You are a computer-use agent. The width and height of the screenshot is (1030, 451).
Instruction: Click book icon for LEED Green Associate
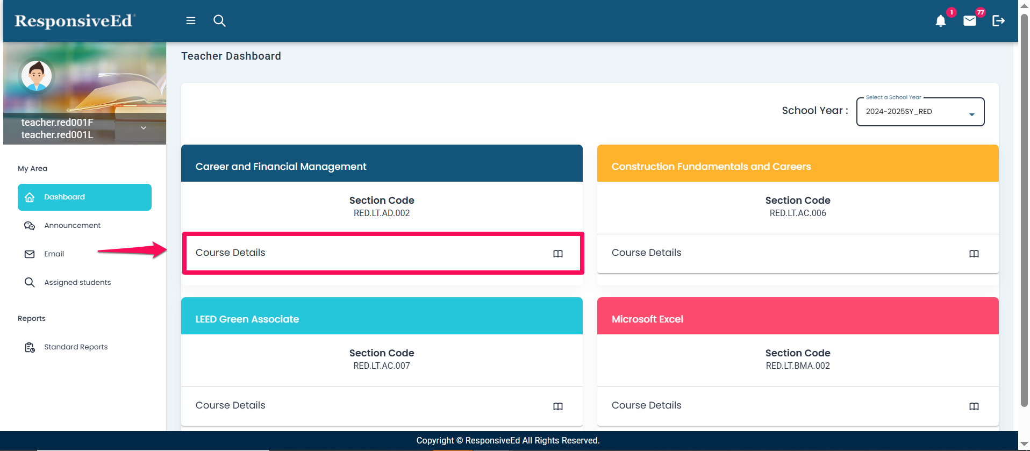[x=558, y=406]
